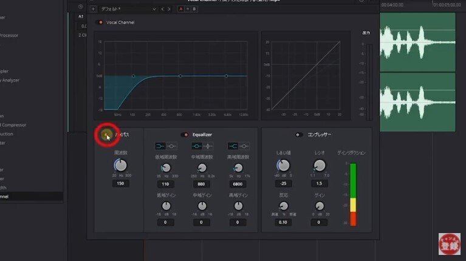Click the 高域周波数 knob
This screenshot has height=261, width=466.
pos(238,168)
